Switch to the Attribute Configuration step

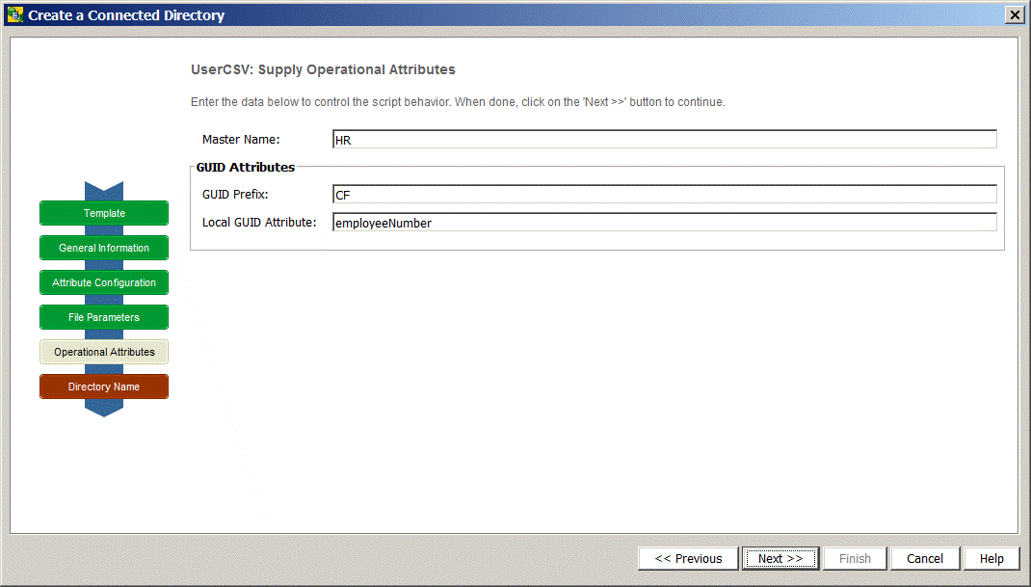pyautogui.click(x=104, y=282)
